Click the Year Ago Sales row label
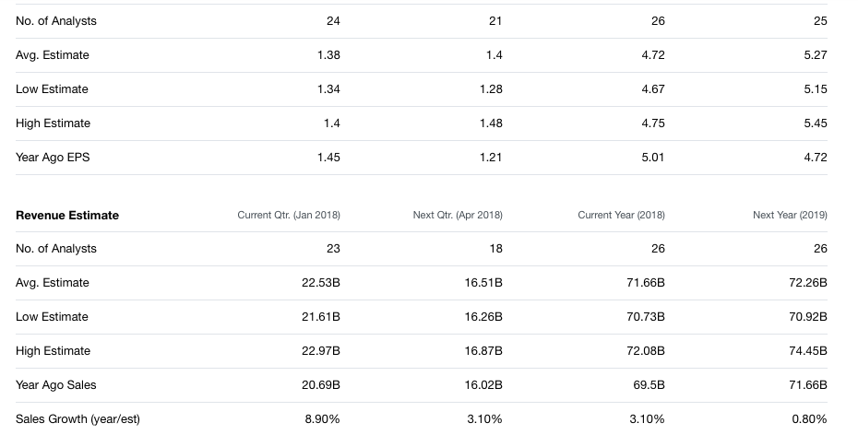This screenshot has width=858, height=435. click(x=55, y=384)
